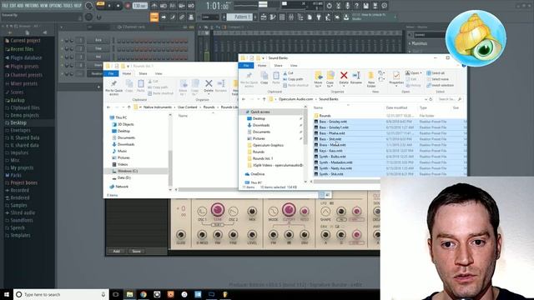Open recent locations dropdown in Rounds Vol. 1 window
Screen dimensions: 534x300
(124, 107)
